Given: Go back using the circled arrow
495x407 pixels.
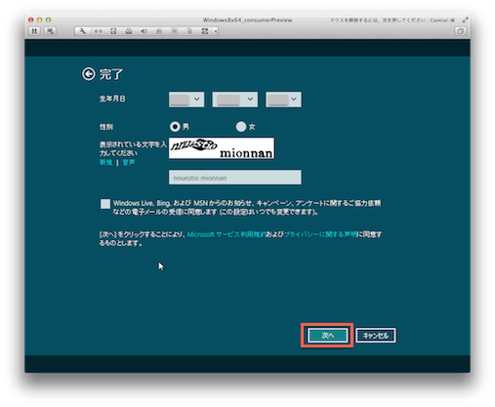Looking at the screenshot, I should (x=88, y=74).
